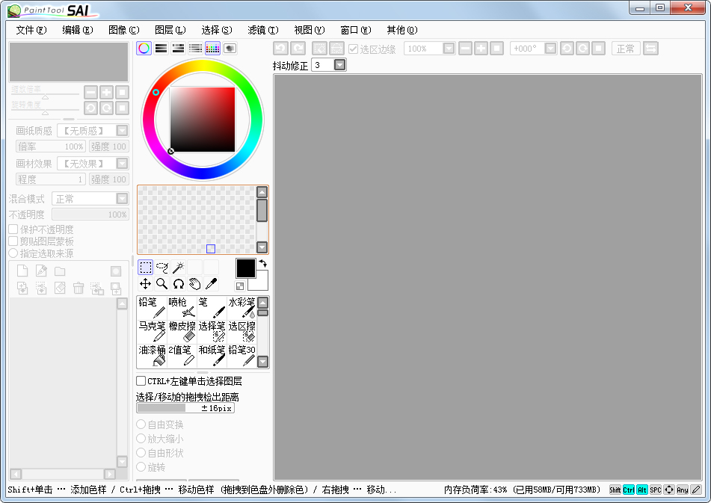Viewport: 711px width, 503px height.
Task: Choose the 马克笔 marker tool
Action: point(152,332)
